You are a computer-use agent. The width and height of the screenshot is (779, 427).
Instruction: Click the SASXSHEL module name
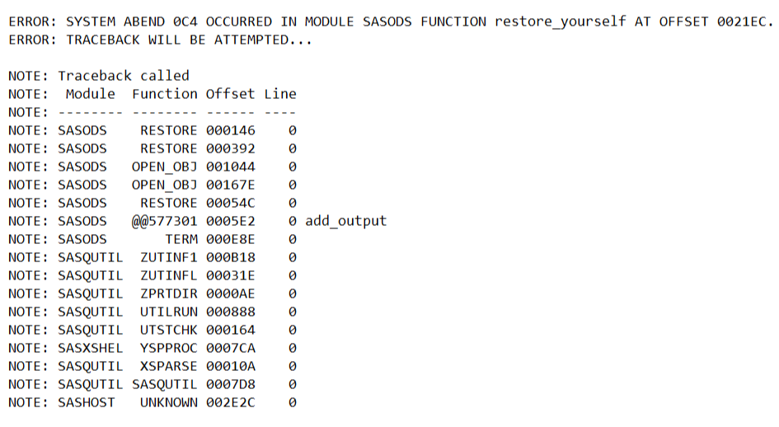pyautogui.click(x=91, y=348)
